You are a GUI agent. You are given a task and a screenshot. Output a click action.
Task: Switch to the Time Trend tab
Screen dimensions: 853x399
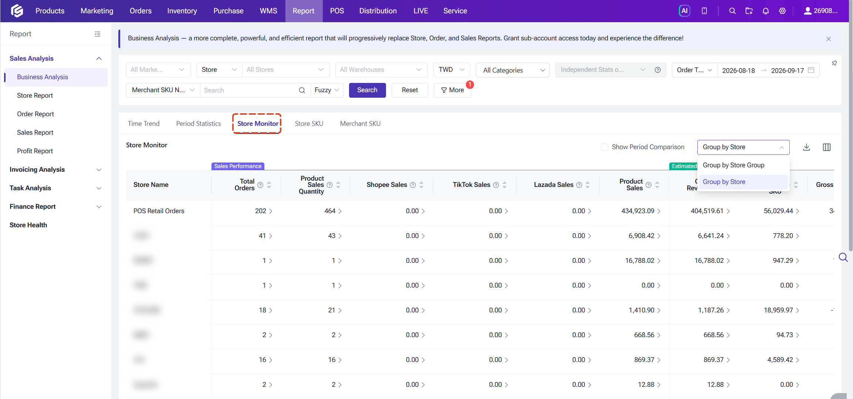tap(144, 124)
